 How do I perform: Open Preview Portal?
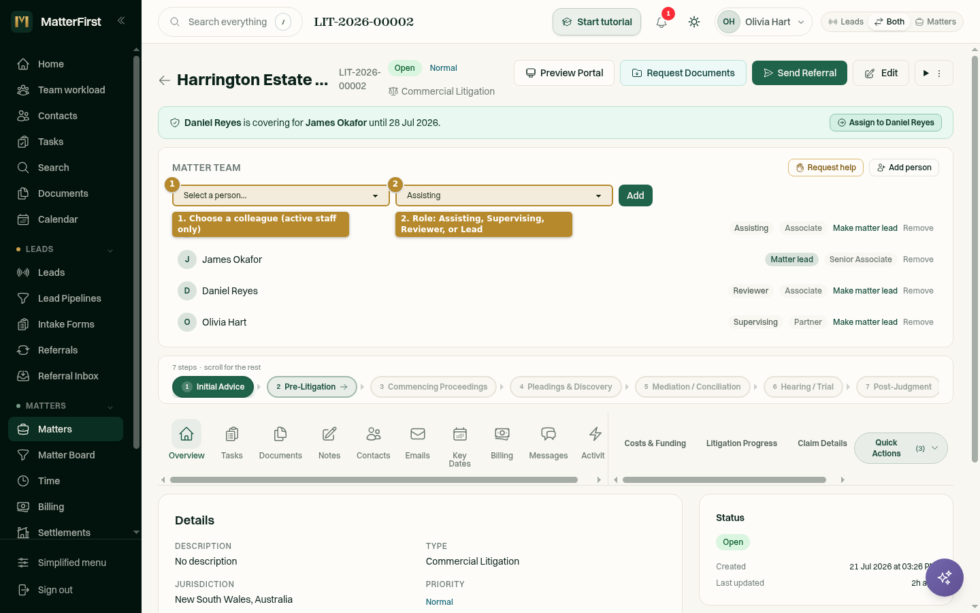pyautogui.click(x=564, y=73)
